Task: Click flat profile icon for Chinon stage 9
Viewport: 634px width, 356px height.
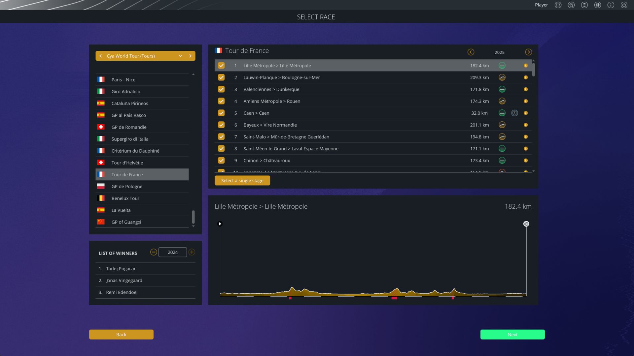Action: [502, 161]
